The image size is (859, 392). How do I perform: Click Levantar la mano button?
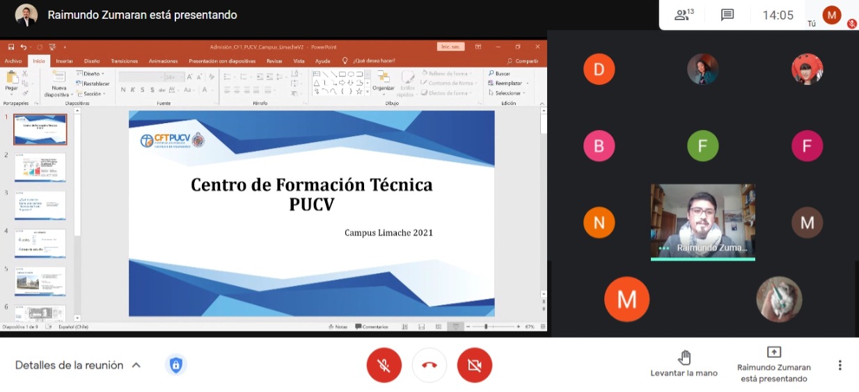click(x=684, y=364)
